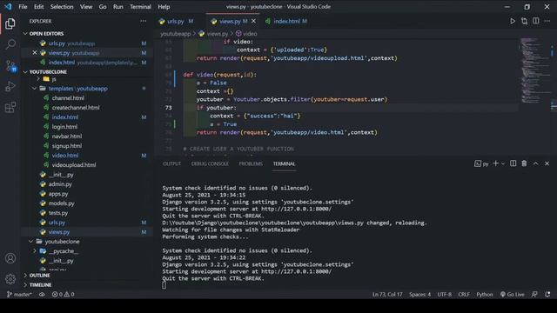The width and height of the screenshot is (557, 313).
Task: Click the eye watch icon in status bar
Action: [x=42, y=294]
